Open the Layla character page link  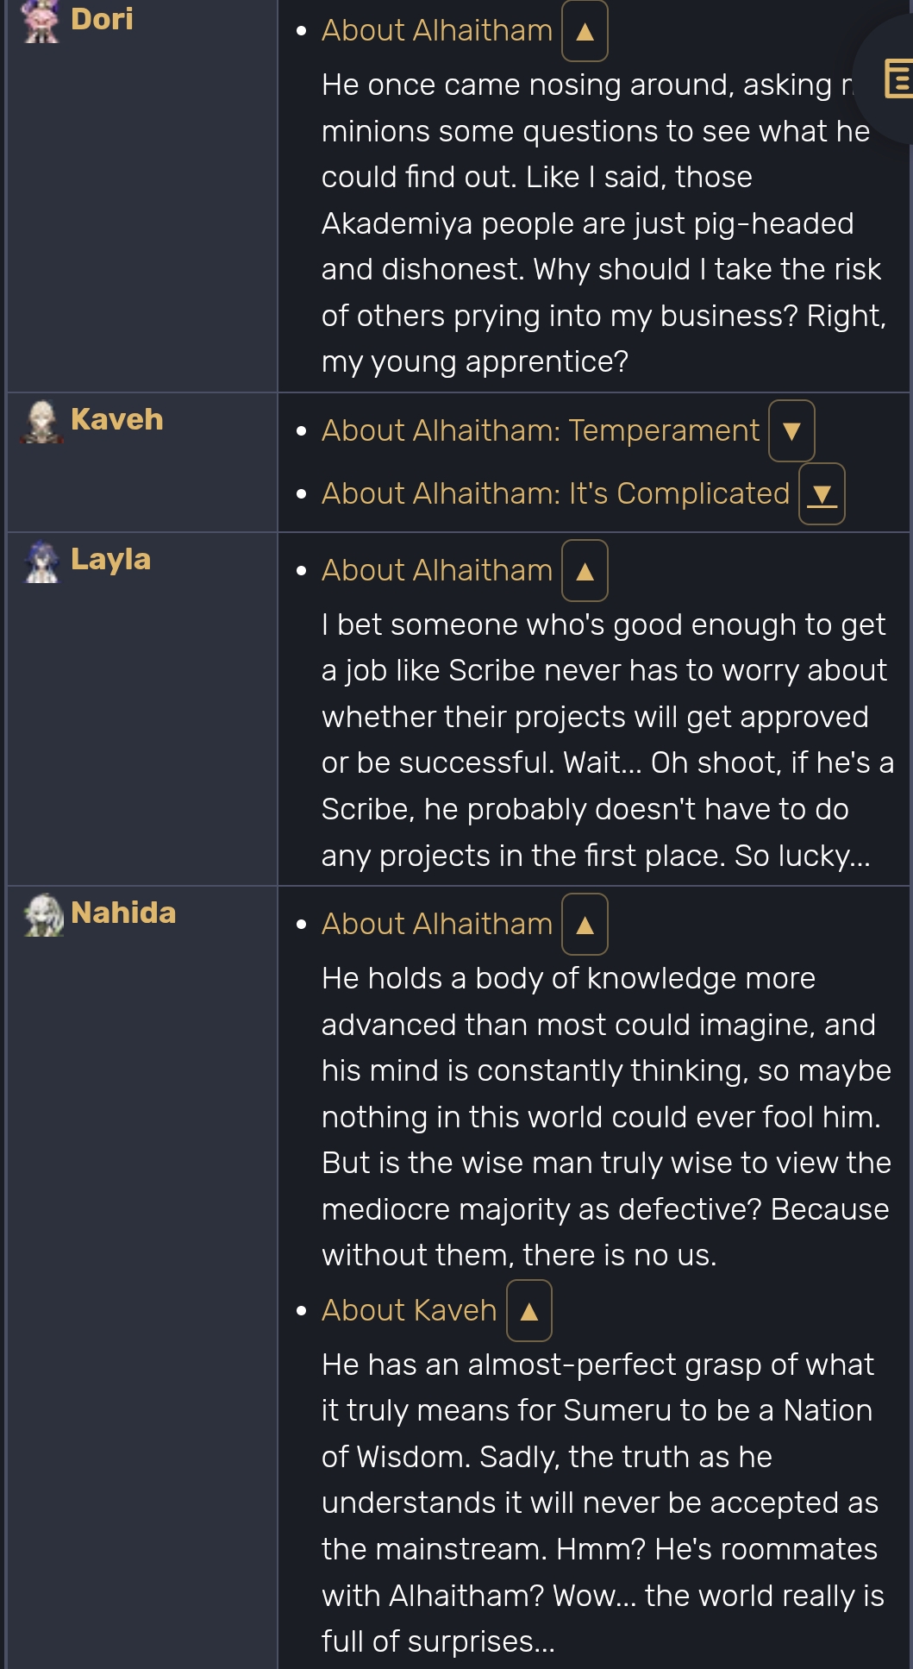pos(110,559)
